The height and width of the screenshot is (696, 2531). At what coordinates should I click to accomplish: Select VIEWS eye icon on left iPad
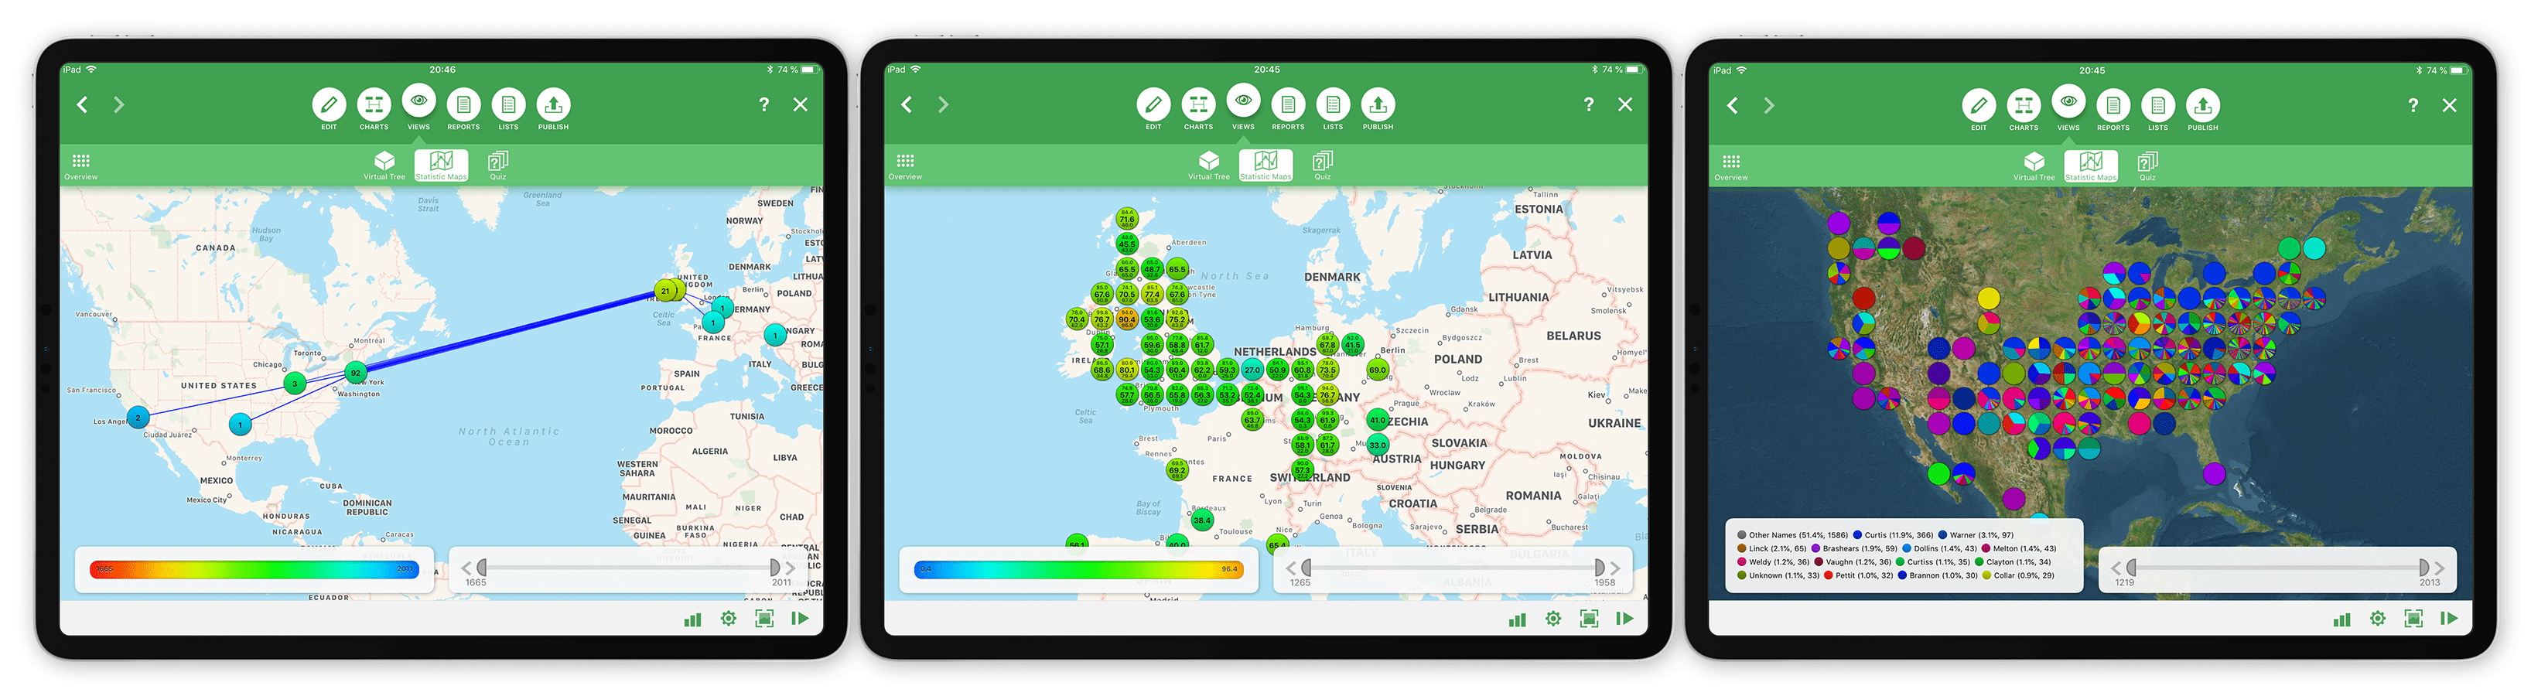point(418,101)
